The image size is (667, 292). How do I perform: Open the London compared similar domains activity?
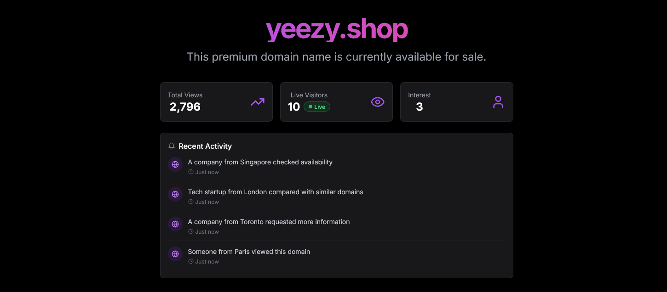337,196
